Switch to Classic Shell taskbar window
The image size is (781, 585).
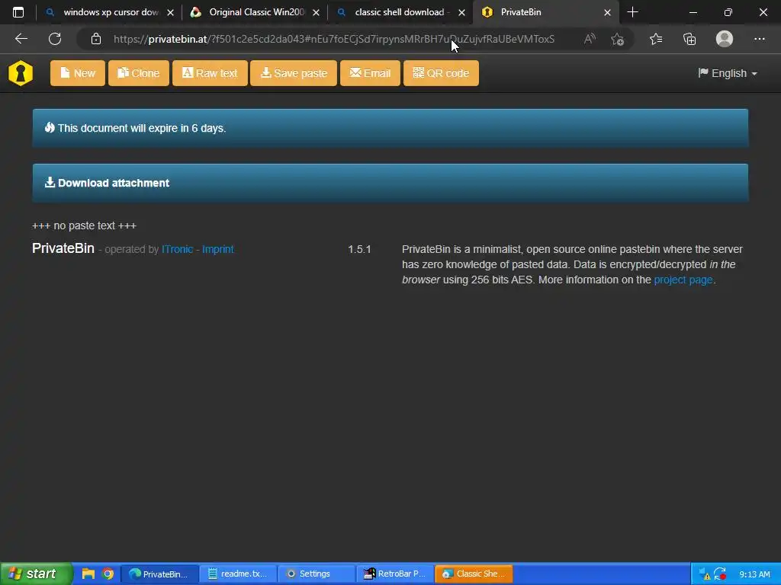(474, 574)
